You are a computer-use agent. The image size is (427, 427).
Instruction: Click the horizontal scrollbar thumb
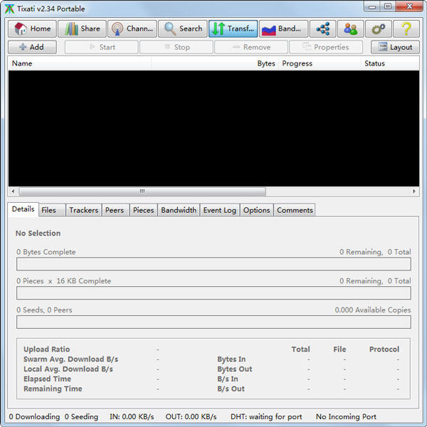point(142,191)
